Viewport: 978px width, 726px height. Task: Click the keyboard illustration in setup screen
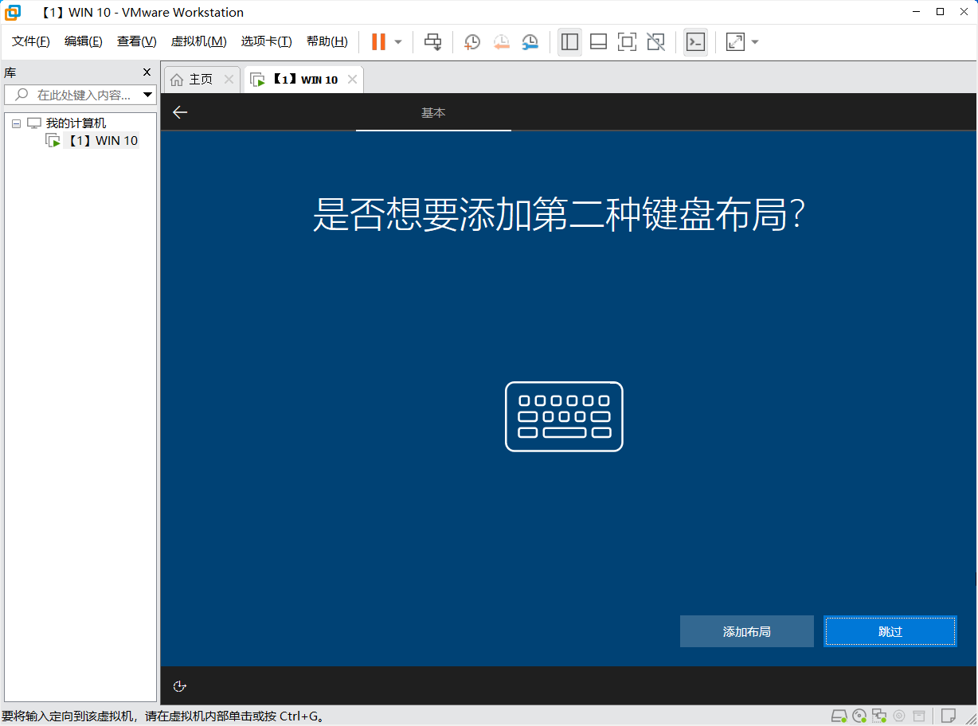[564, 416]
